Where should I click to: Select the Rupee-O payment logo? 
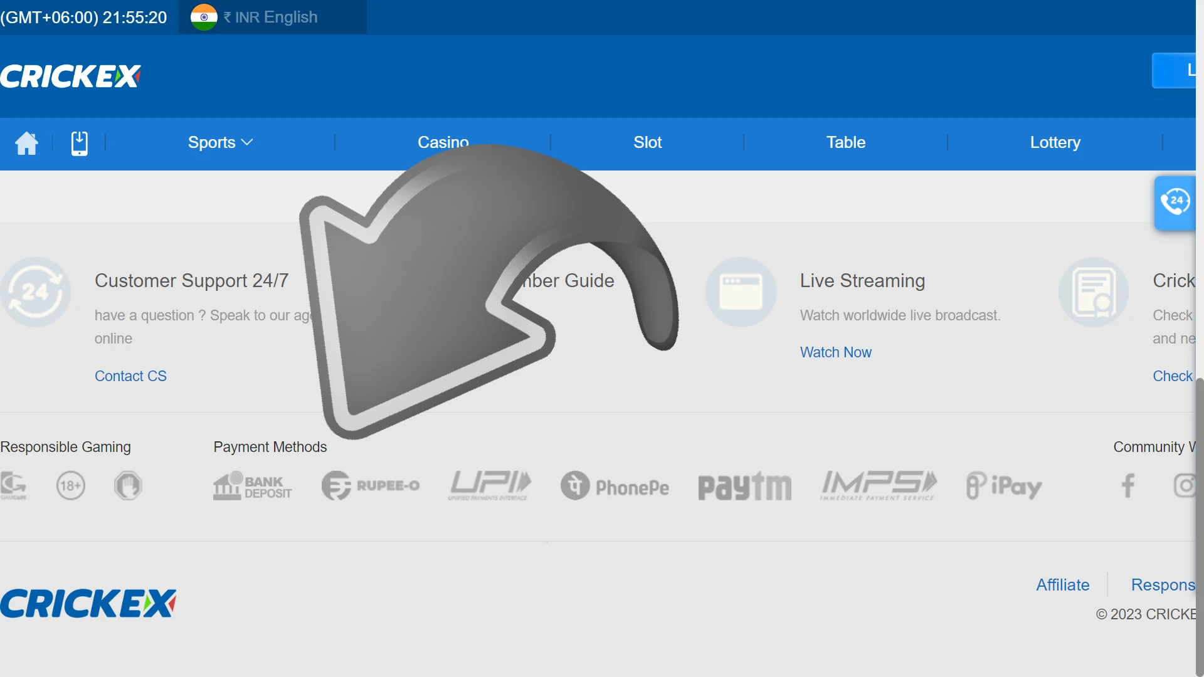pos(371,486)
